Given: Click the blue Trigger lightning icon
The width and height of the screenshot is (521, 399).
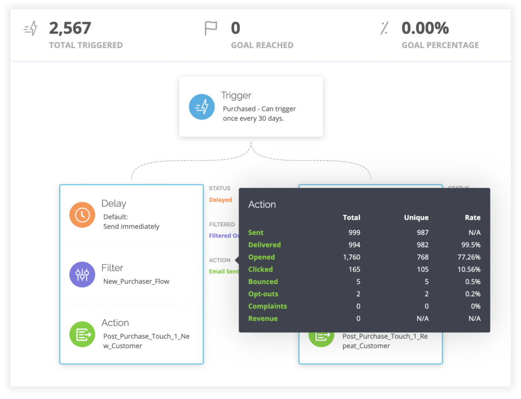Looking at the screenshot, I should coord(201,107).
